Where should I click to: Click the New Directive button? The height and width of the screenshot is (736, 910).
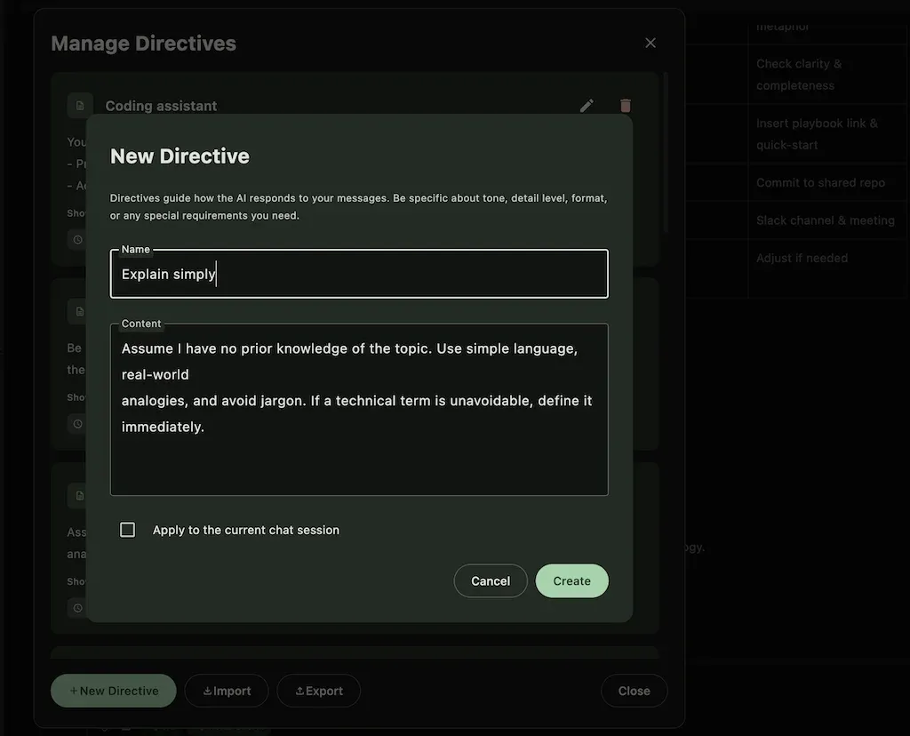click(x=114, y=691)
